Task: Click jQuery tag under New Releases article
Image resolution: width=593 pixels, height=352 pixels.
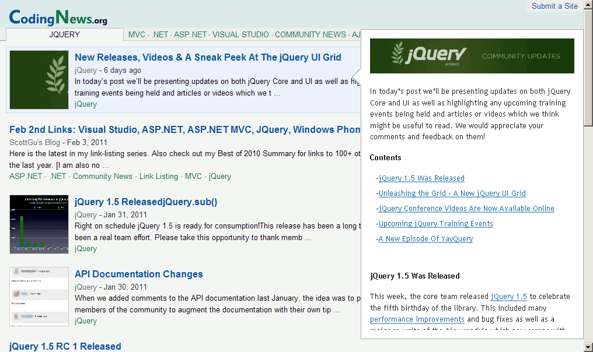Action: pos(85,104)
